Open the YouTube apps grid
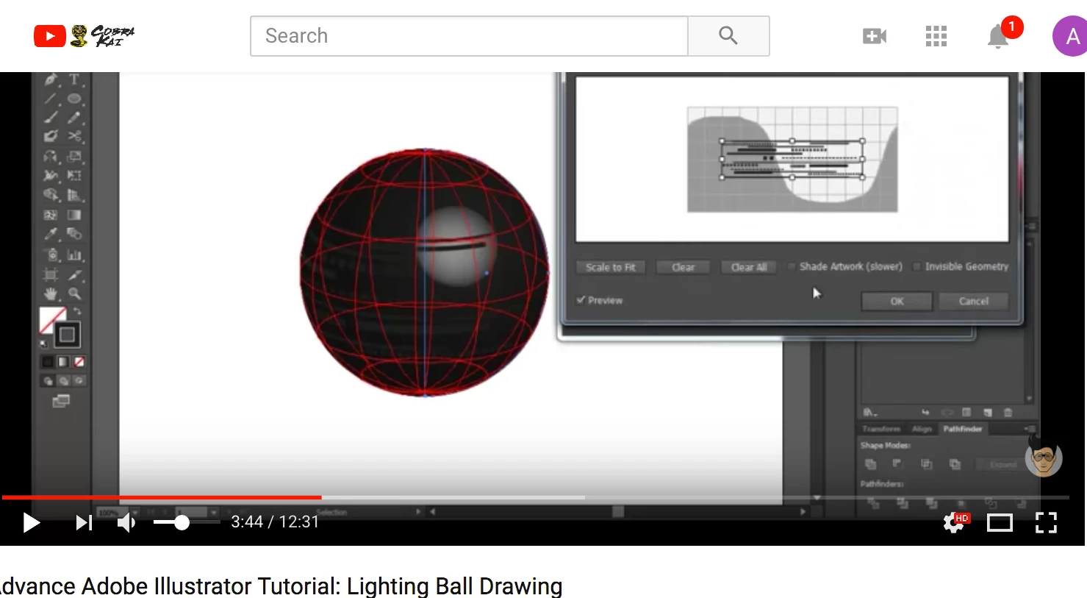This screenshot has width=1087, height=598. (x=936, y=36)
